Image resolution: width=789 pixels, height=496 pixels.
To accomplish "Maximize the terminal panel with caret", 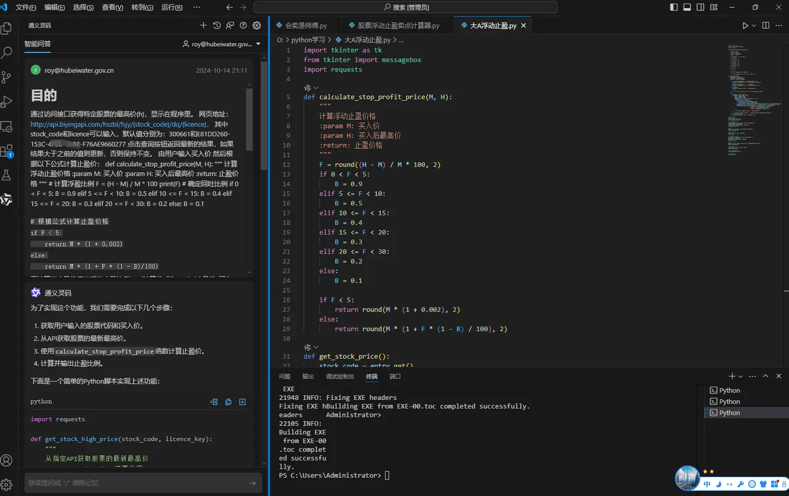I will pyautogui.click(x=765, y=376).
